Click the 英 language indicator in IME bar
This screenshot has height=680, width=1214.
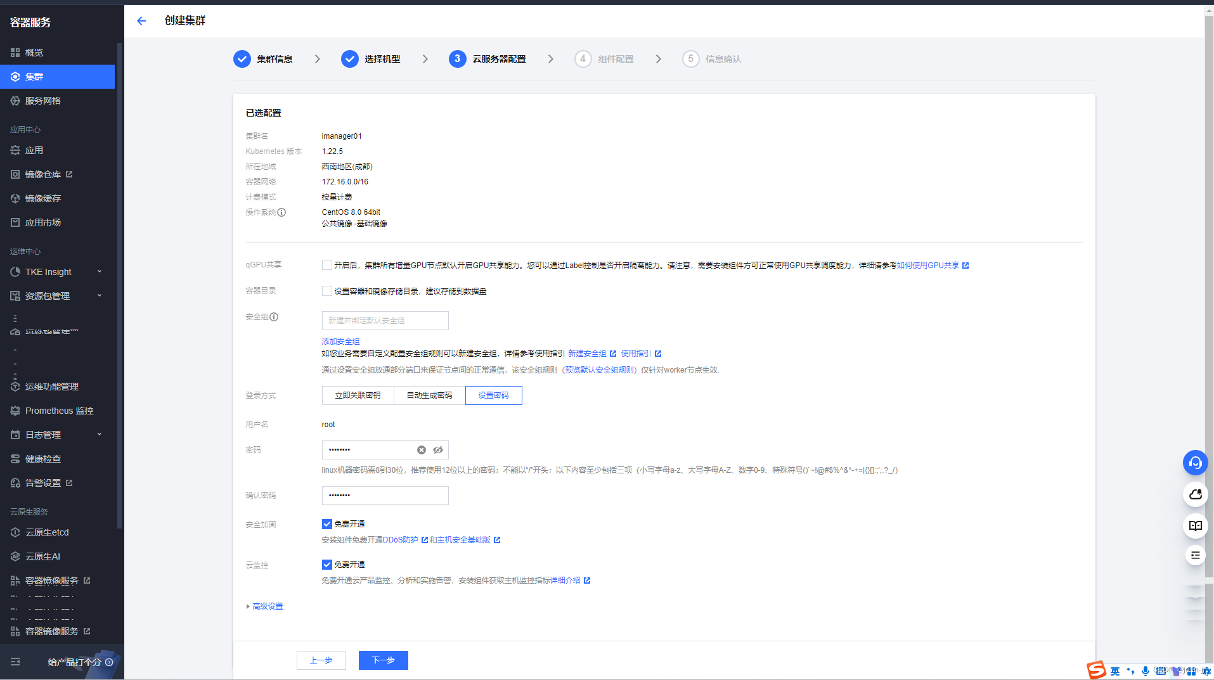pos(1115,671)
